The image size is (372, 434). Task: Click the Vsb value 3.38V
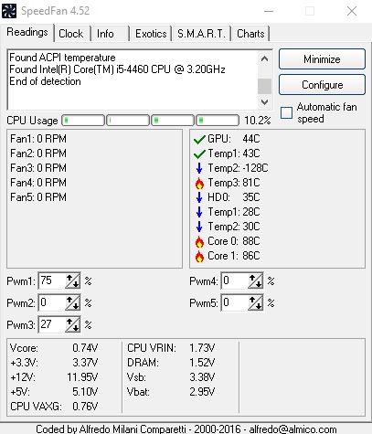[202, 377]
